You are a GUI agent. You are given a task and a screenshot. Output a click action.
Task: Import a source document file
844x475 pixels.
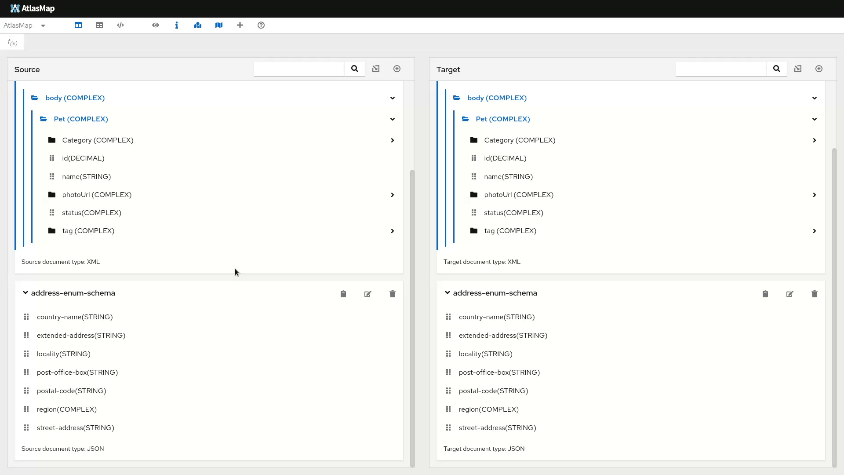tap(376, 69)
